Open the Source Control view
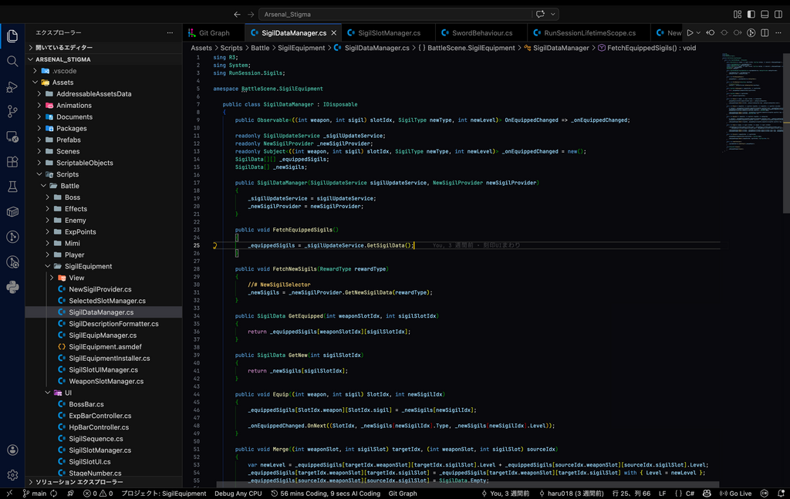790x499 pixels. (12, 111)
